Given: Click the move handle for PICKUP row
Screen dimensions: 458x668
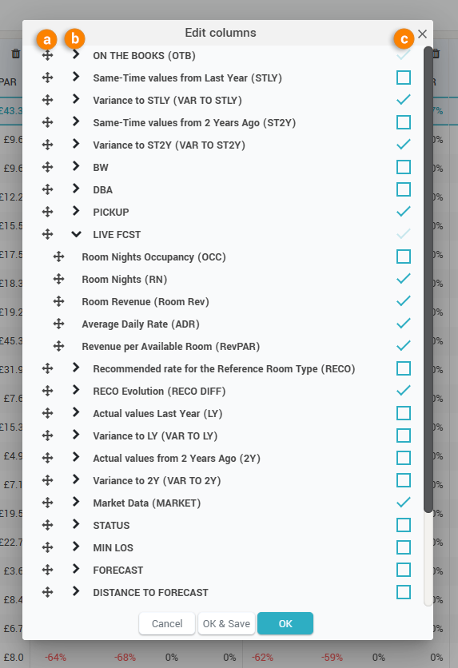Looking at the screenshot, I should [47, 212].
